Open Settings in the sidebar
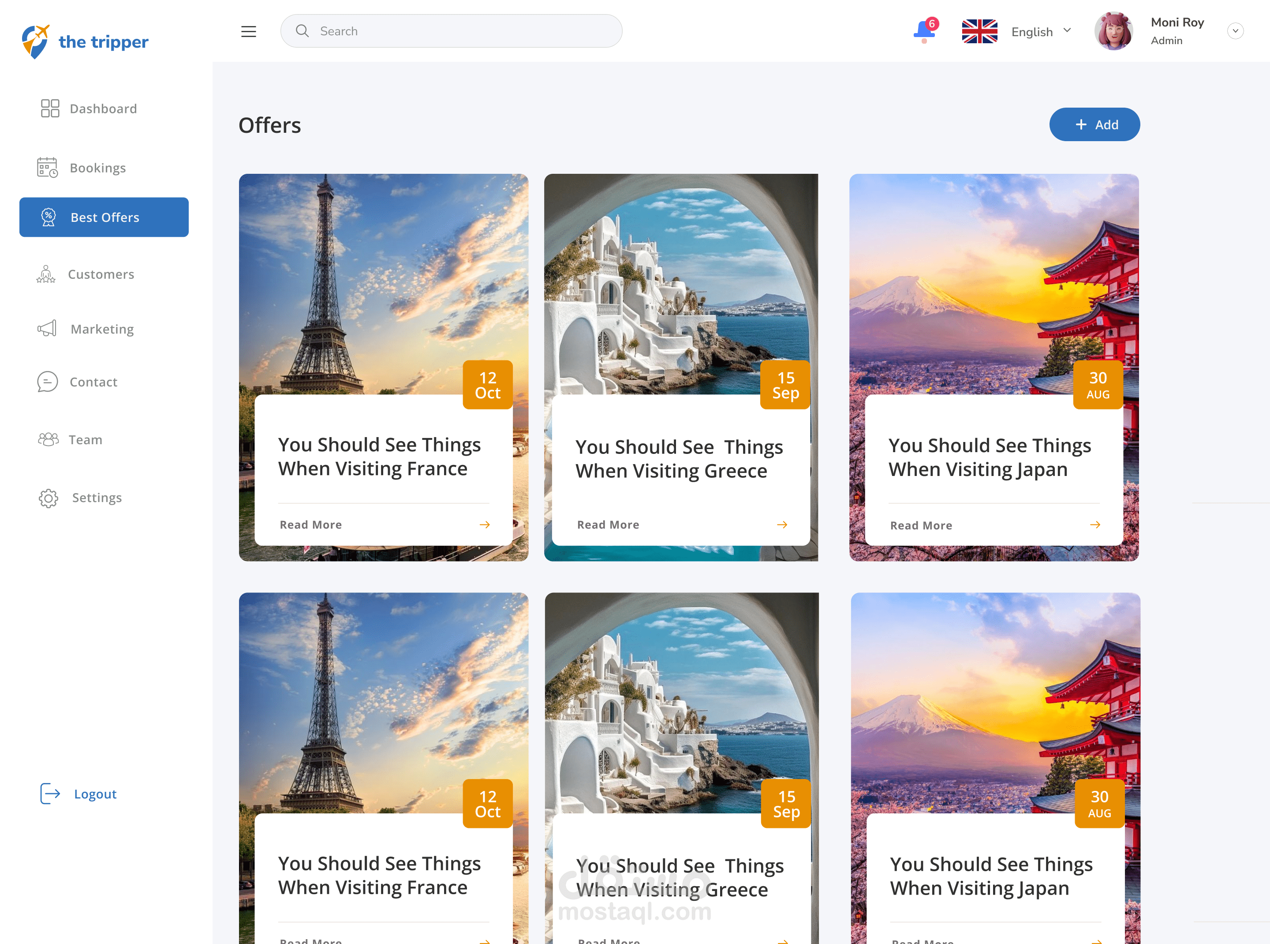1270x944 pixels. 97,498
